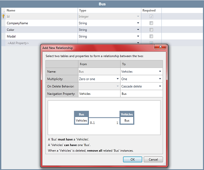Click the Multiplicity row label

(x=62, y=79)
